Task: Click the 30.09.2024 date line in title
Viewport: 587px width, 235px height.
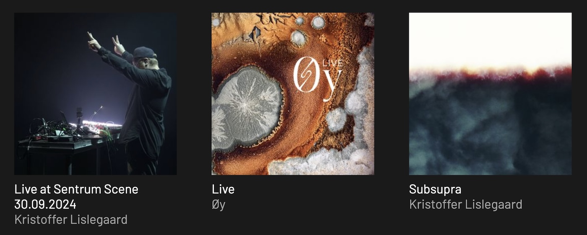Action: (x=45, y=204)
